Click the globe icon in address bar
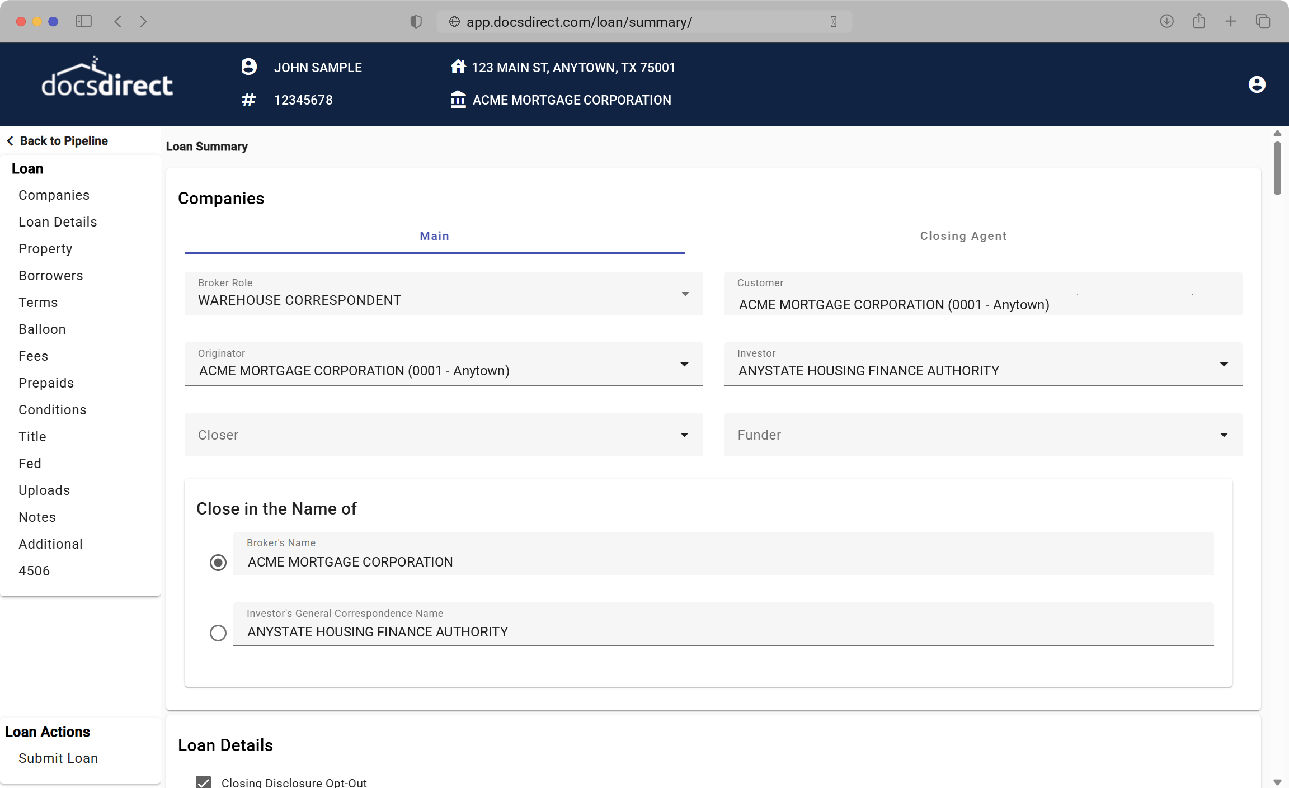Screen dimensions: 1289x788 tap(454, 22)
